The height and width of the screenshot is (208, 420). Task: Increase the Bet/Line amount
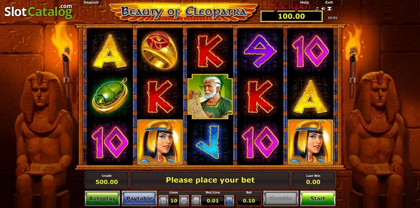(229, 201)
